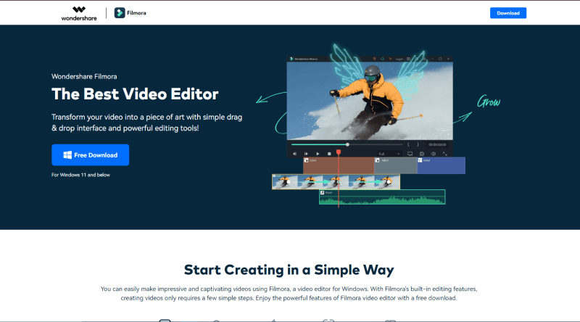580x322 pixels.
Task: Click the blue Download button in the header
Action: [x=508, y=13]
